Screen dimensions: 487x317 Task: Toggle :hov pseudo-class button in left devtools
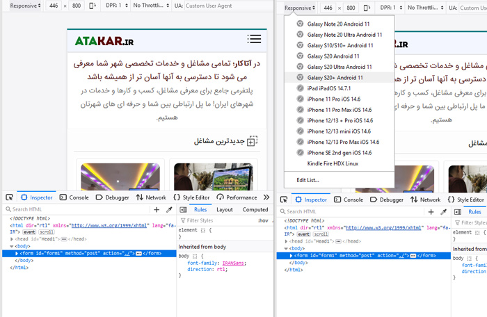[x=263, y=220]
